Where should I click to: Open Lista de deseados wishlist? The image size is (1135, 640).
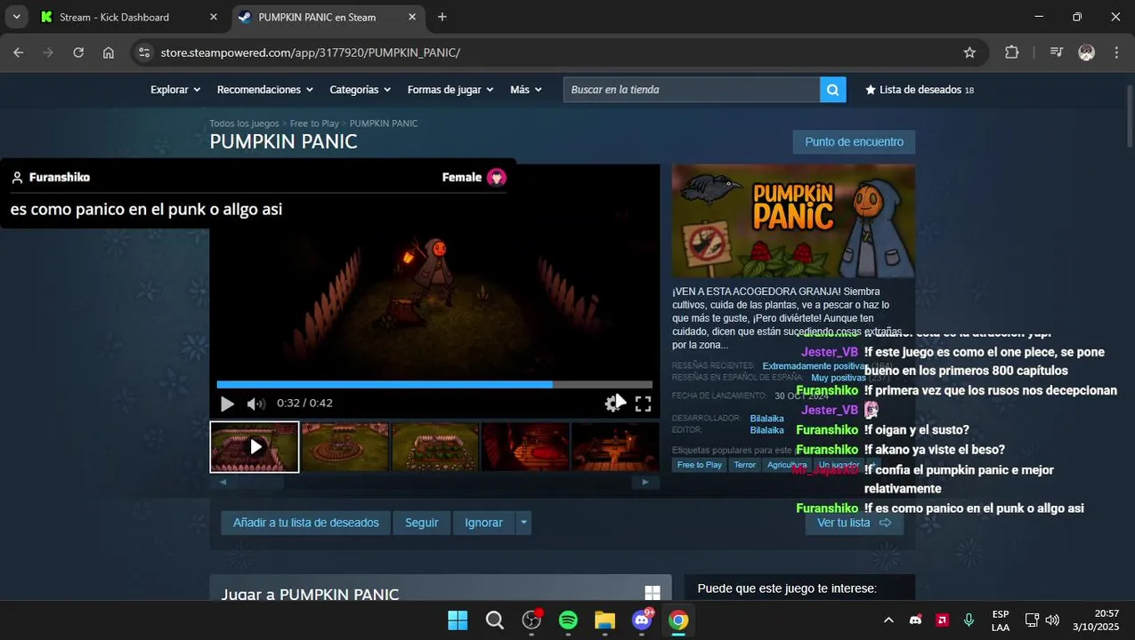click(920, 90)
